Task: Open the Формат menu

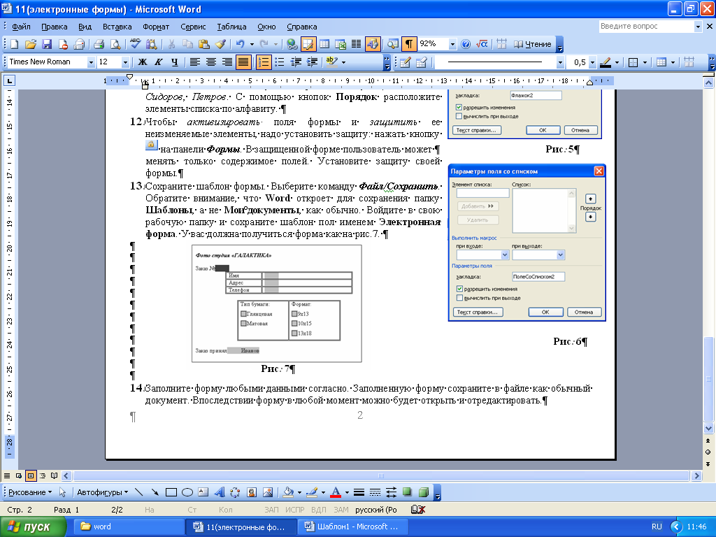Action: pyautogui.click(x=156, y=27)
